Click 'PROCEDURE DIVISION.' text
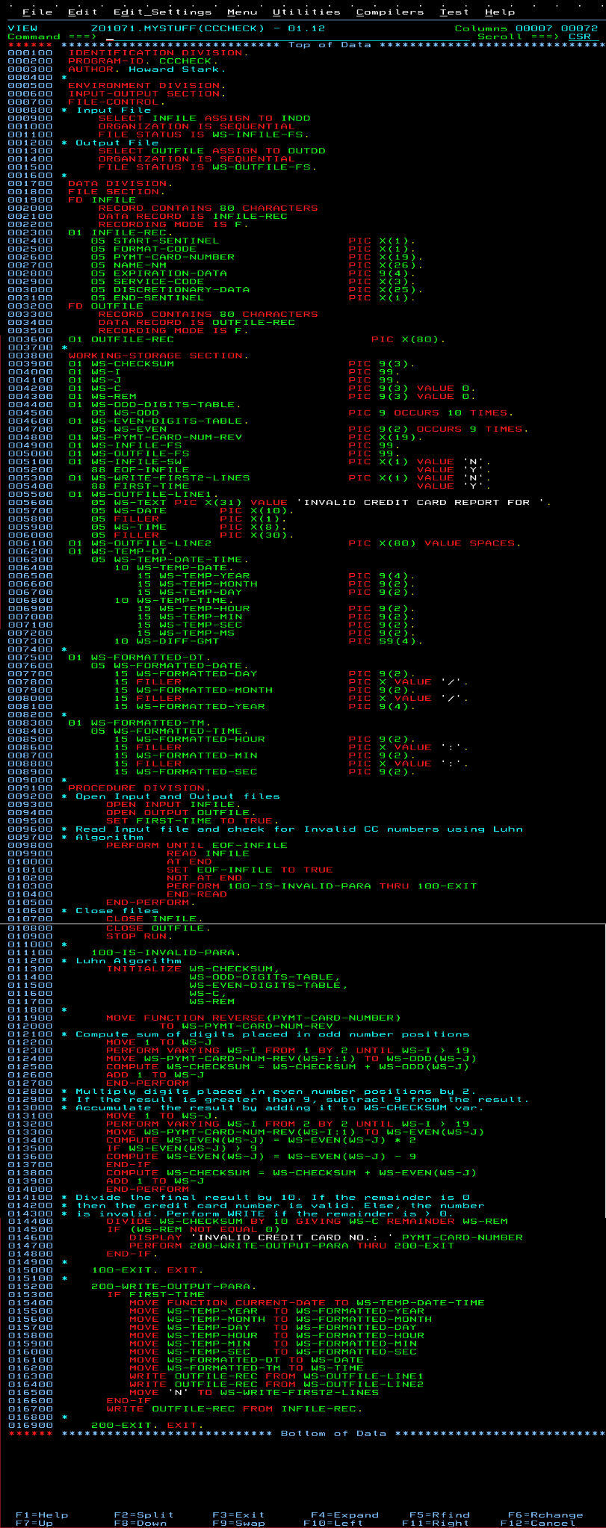Screen dimensions: 606x1528 pos(140,788)
